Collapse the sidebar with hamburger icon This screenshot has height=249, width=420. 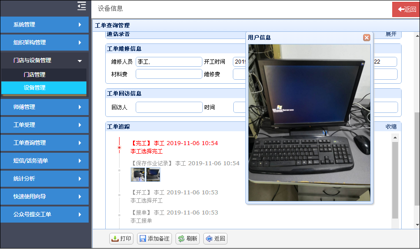[81, 6]
